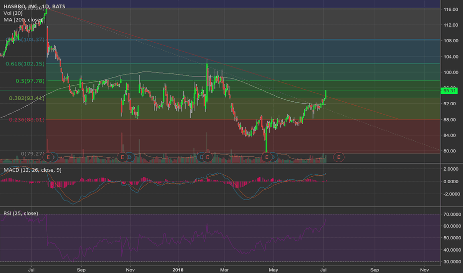Click the (108.37) Fibonacci level label
Viewport: 463px width, 273px height.
[25, 40]
